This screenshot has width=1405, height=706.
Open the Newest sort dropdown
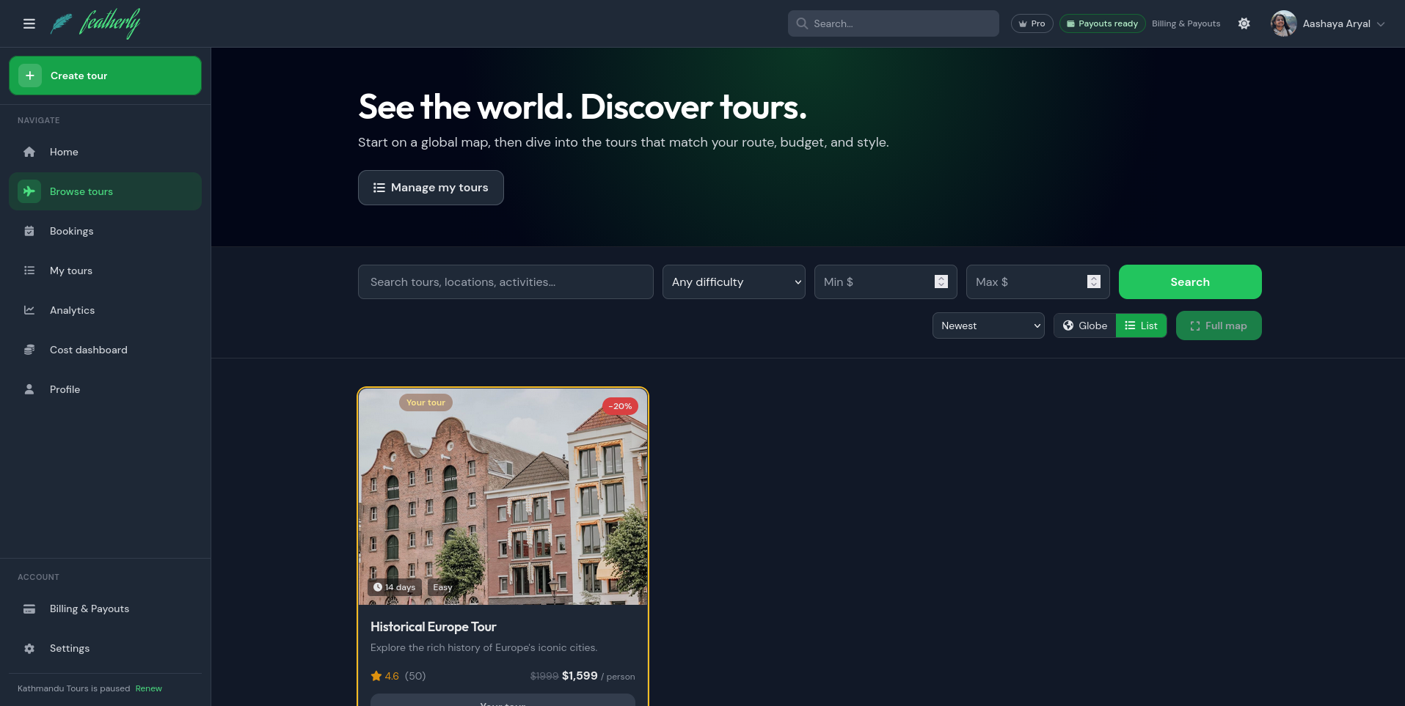point(988,326)
